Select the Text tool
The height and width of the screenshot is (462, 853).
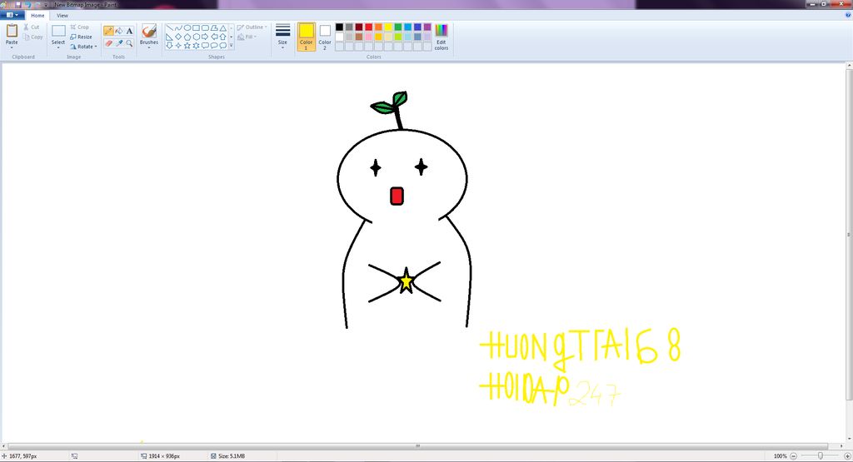[129, 31]
